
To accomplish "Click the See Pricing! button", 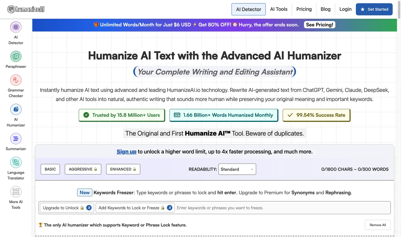I will point(320,25).
